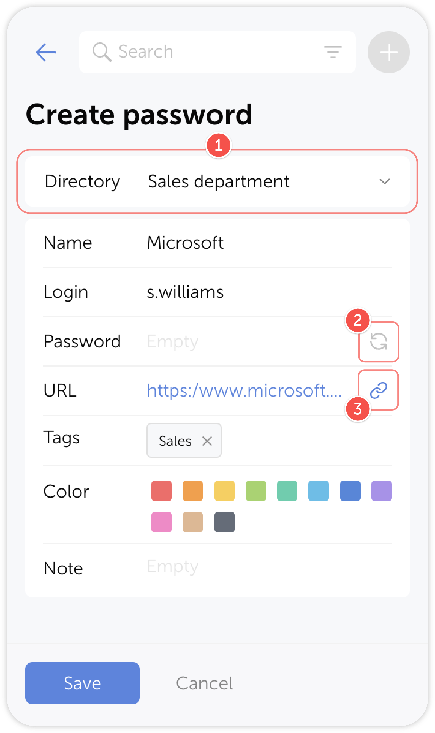435x733 pixels.
Task: Pick the red color swatch
Action: 162,491
